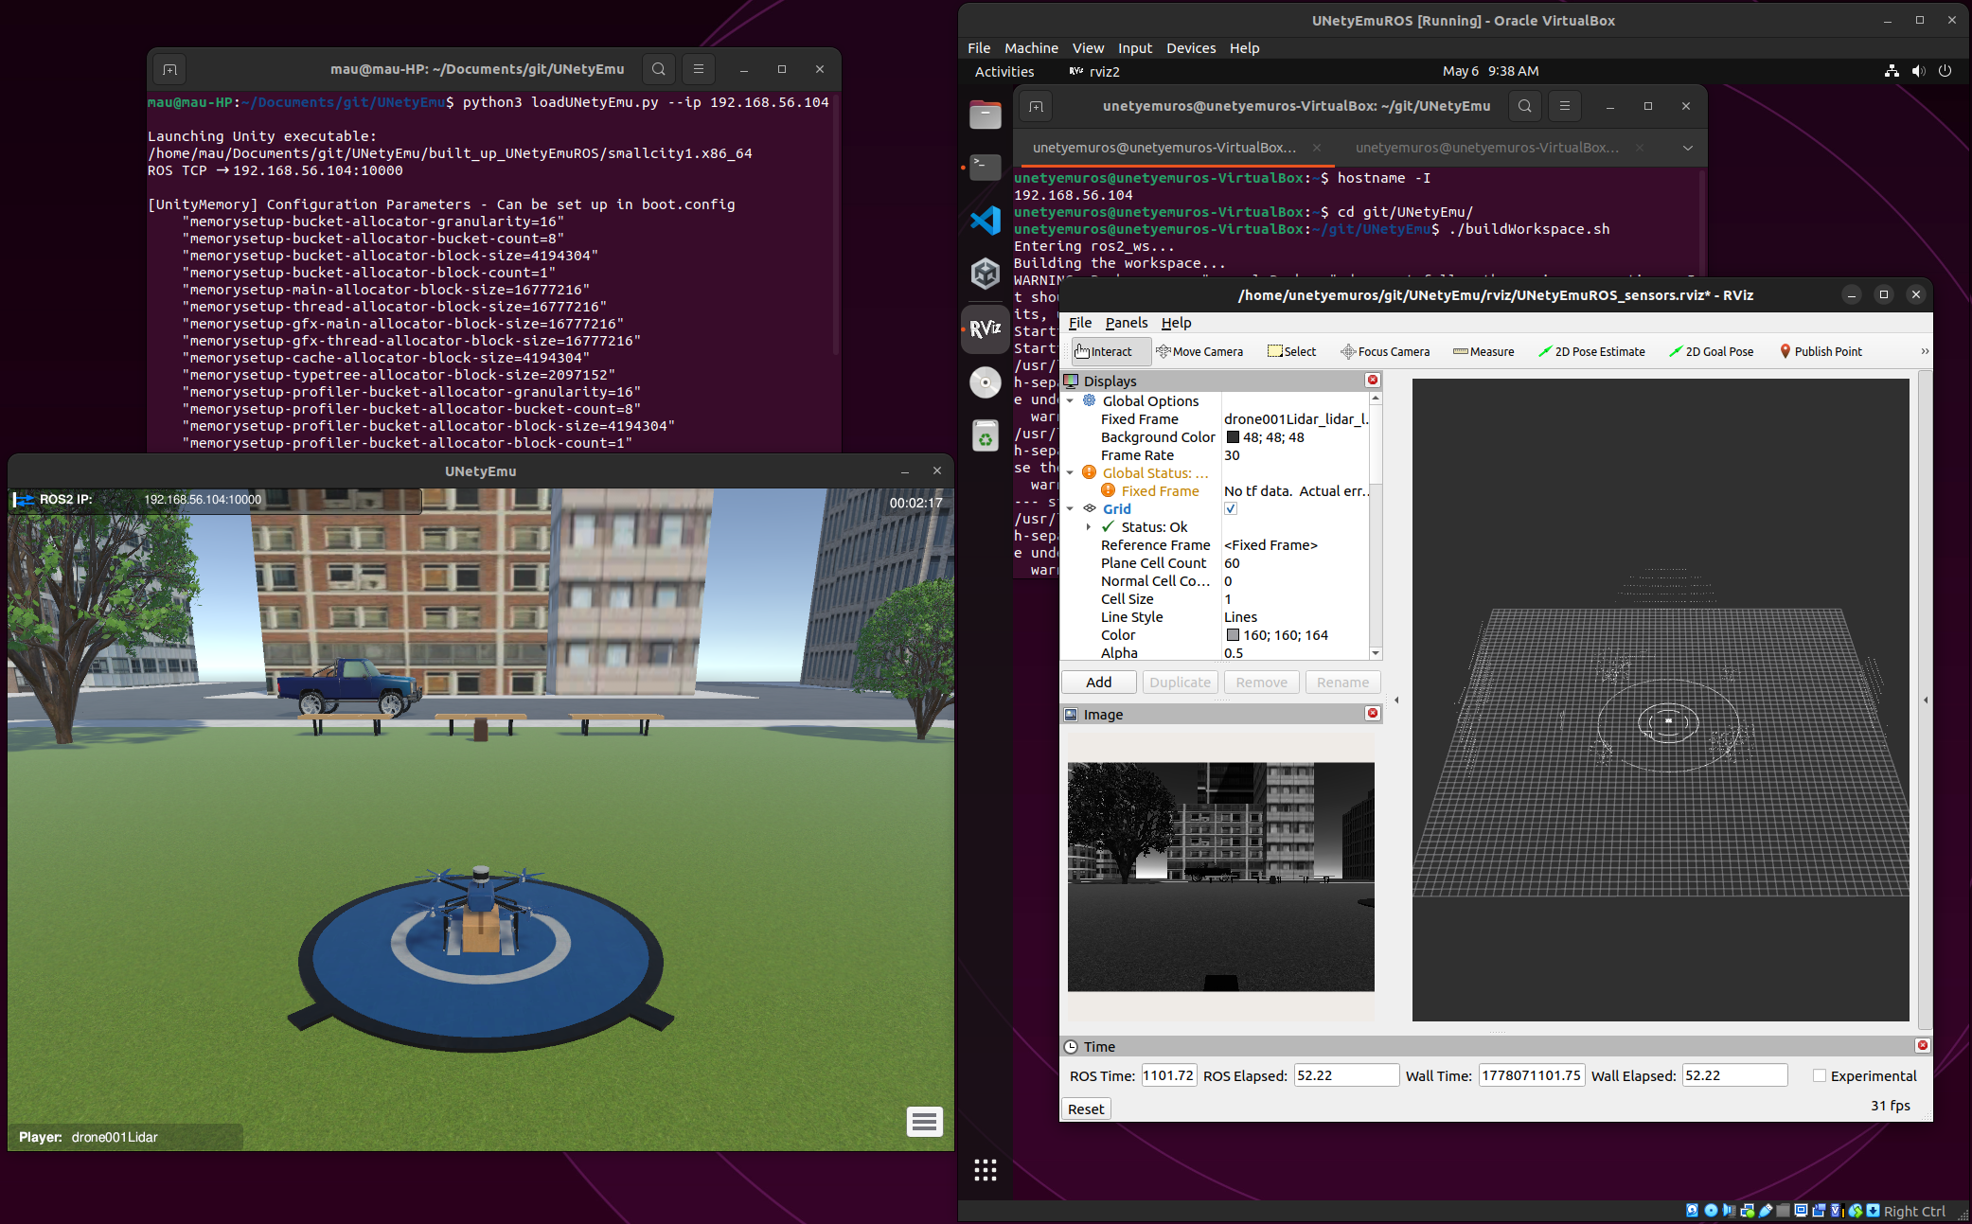Collapse the Global Options tree item

(x=1071, y=400)
